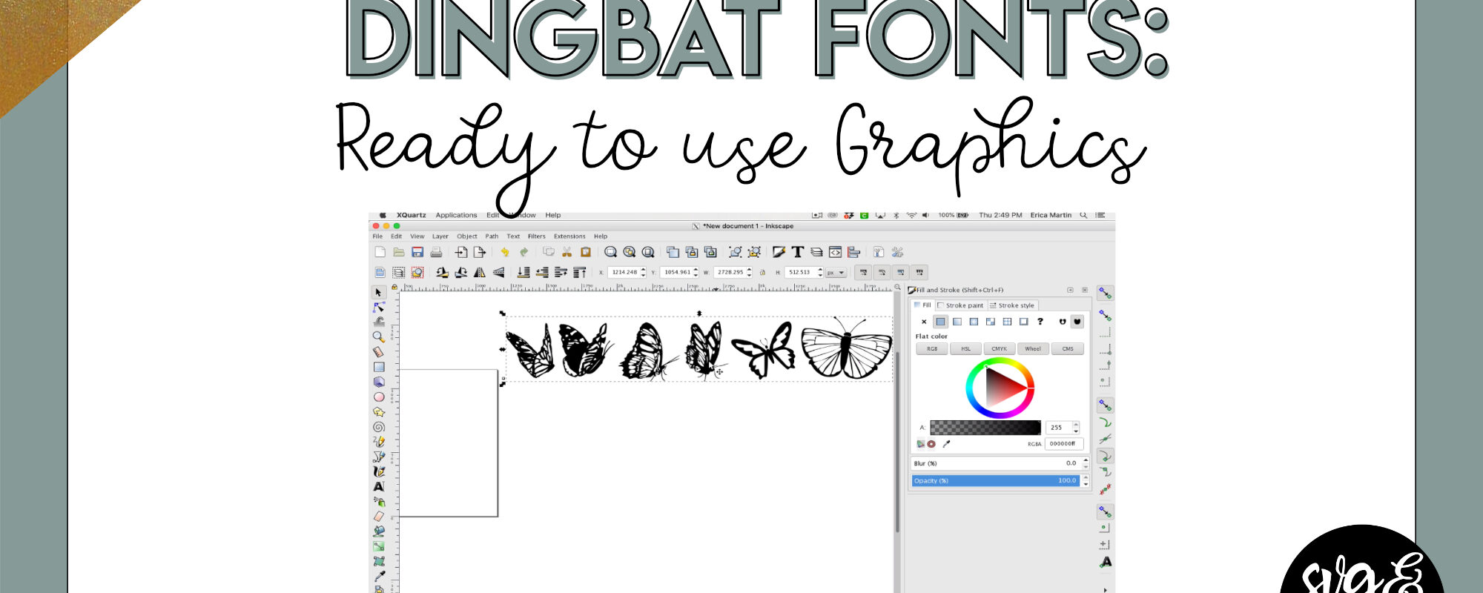Image resolution: width=1483 pixels, height=593 pixels.
Task: Increase Blur percent stepper
Action: point(1086,460)
